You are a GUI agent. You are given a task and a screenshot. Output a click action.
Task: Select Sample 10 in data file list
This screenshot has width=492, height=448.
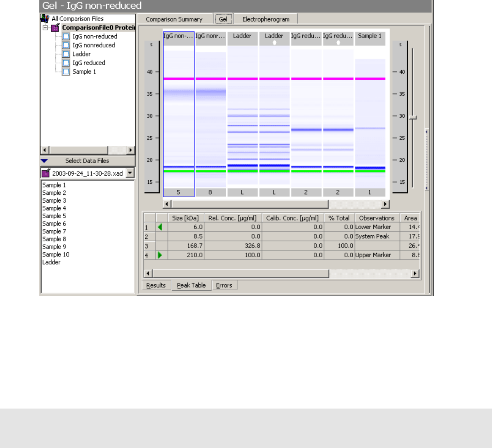[56, 254]
